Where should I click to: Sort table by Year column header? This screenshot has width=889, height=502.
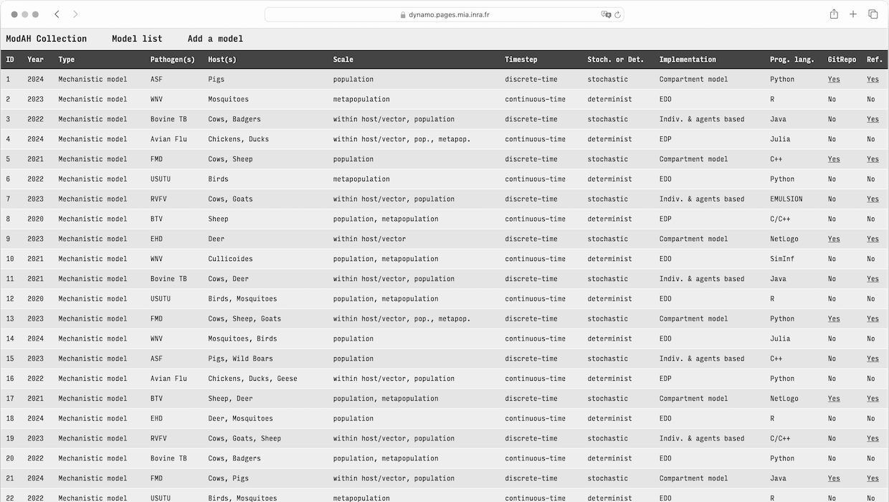35,60
